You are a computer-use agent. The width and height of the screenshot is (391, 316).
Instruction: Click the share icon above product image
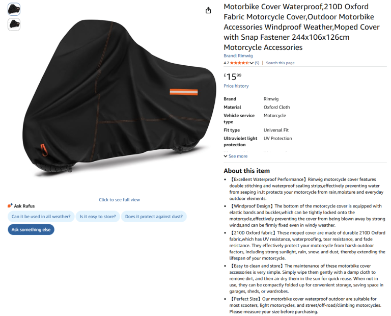click(208, 10)
